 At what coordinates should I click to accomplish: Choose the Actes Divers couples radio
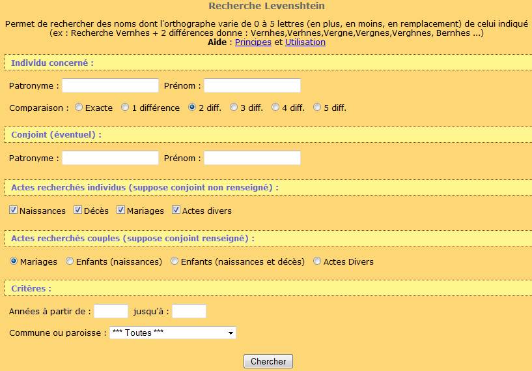click(317, 261)
